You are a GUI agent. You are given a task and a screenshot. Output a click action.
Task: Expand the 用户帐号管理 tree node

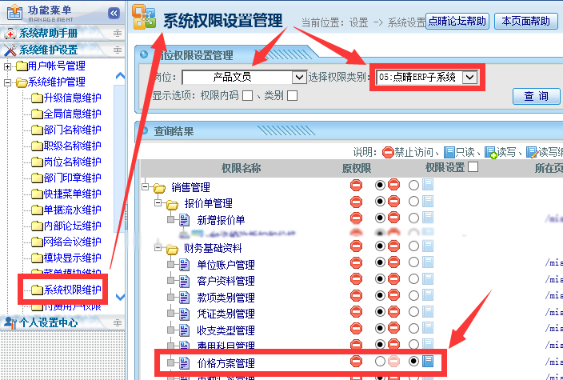9,66
